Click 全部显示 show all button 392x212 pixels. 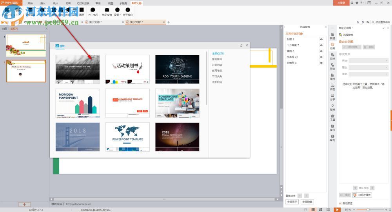click(292, 202)
